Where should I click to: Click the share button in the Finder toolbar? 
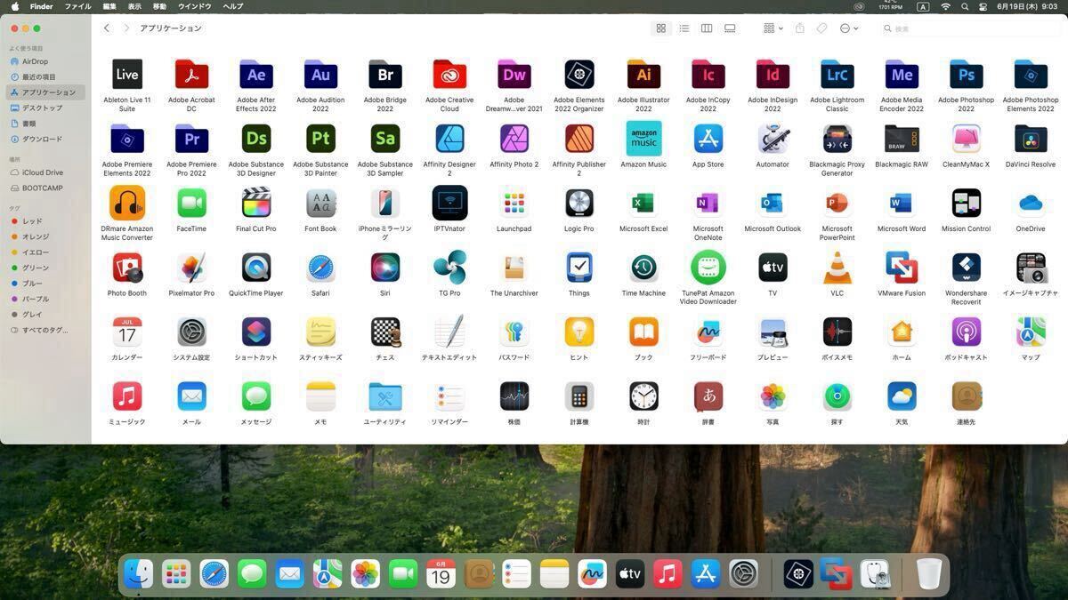[x=799, y=28]
